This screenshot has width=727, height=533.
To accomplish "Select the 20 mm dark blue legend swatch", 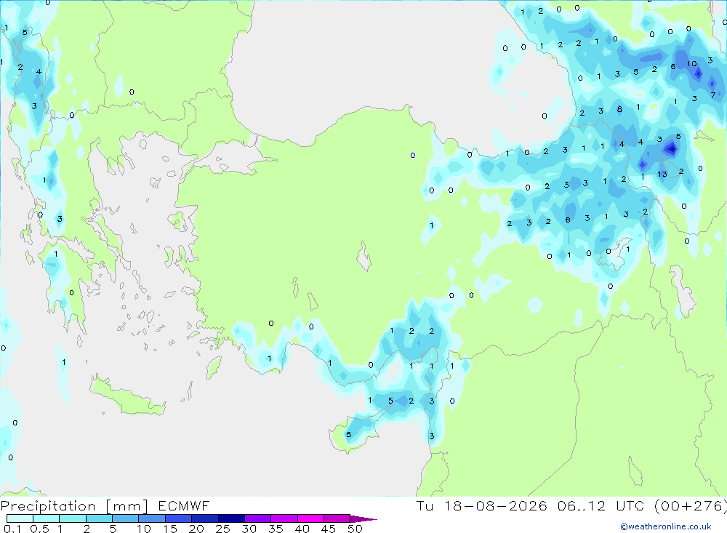I will [x=204, y=518].
